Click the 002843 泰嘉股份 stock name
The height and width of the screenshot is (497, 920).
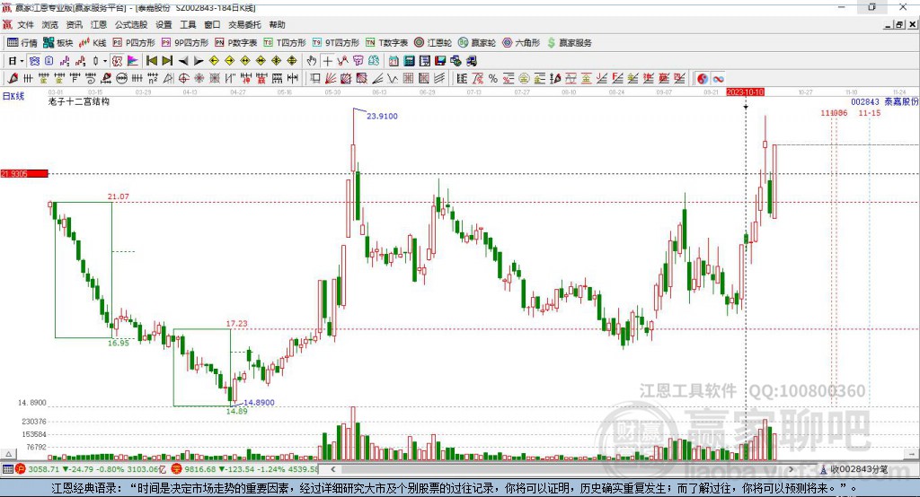(885, 101)
